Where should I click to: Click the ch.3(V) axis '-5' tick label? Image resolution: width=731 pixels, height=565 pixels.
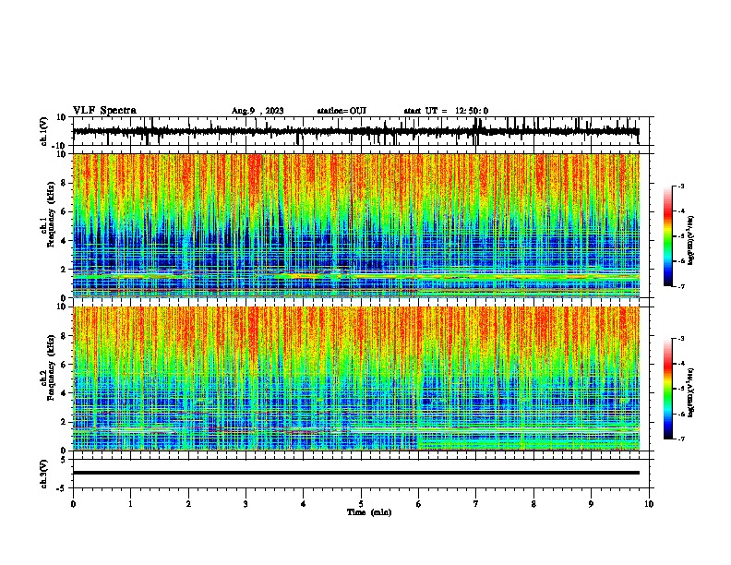62,488
